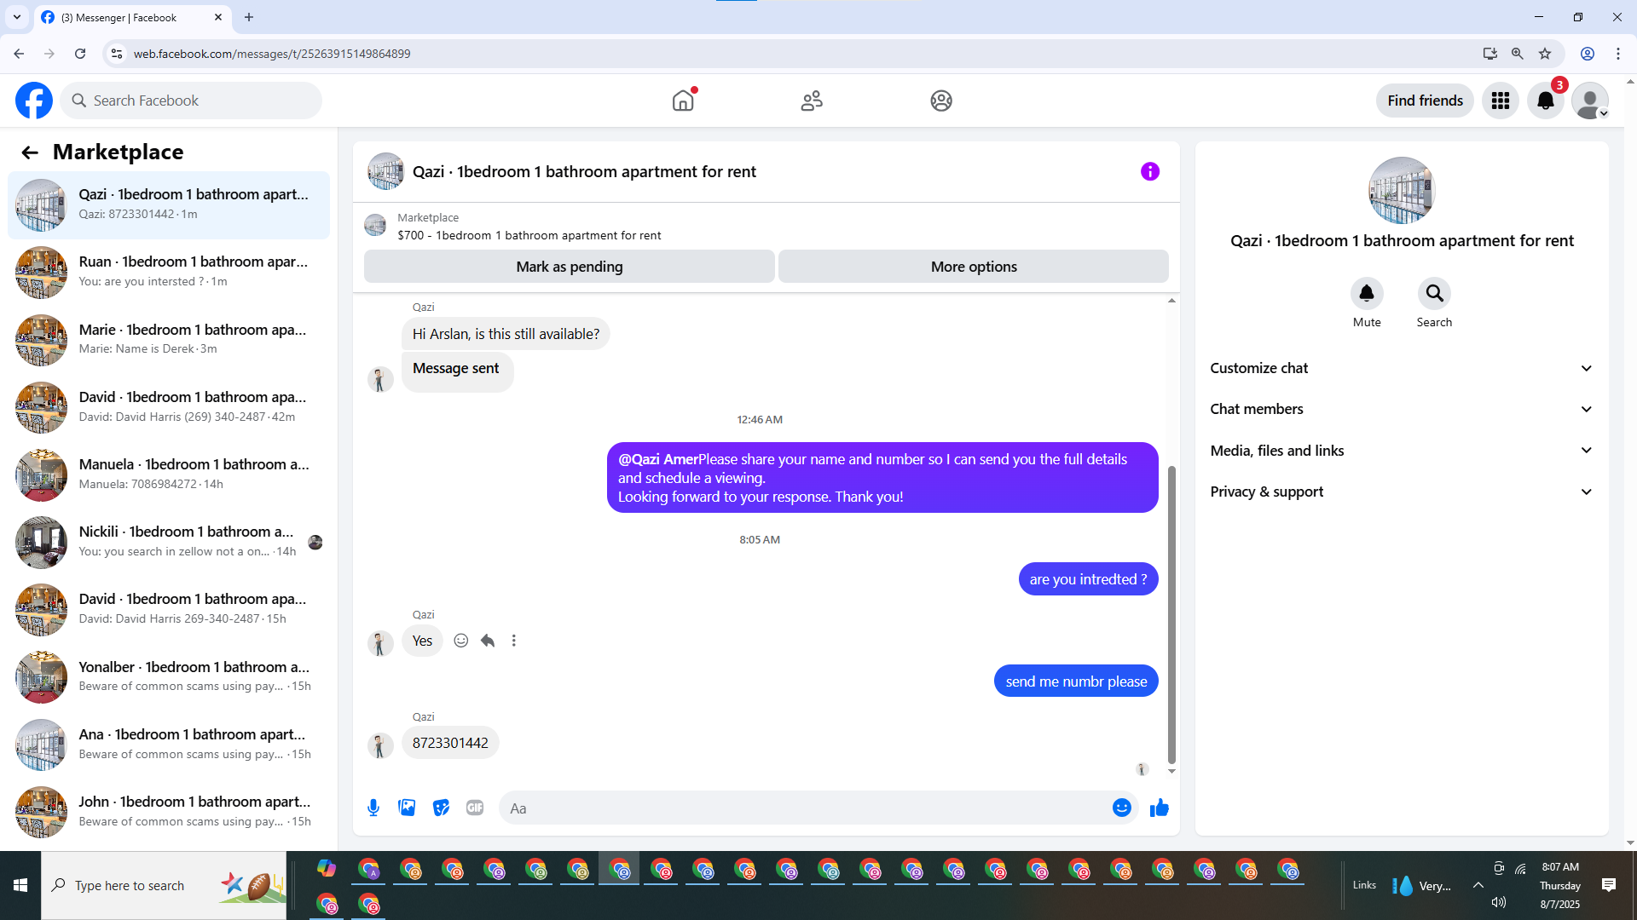Send a voice clip
Viewport: 1637px width, 920px height.
[373, 808]
